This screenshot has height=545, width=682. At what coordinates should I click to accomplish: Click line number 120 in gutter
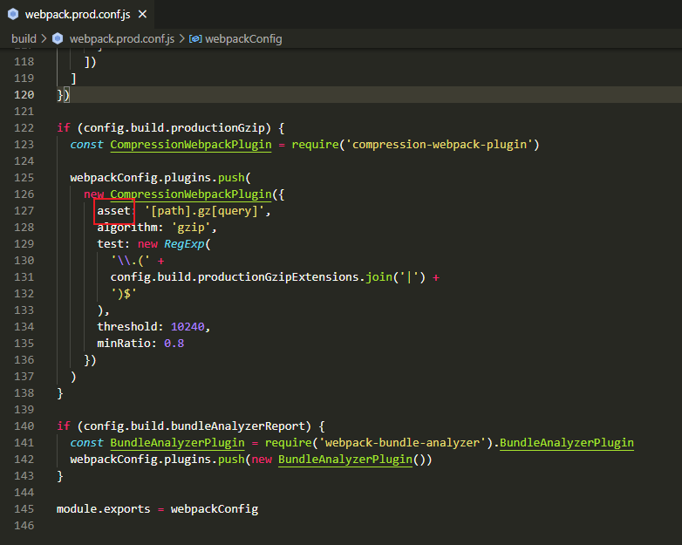[24, 95]
